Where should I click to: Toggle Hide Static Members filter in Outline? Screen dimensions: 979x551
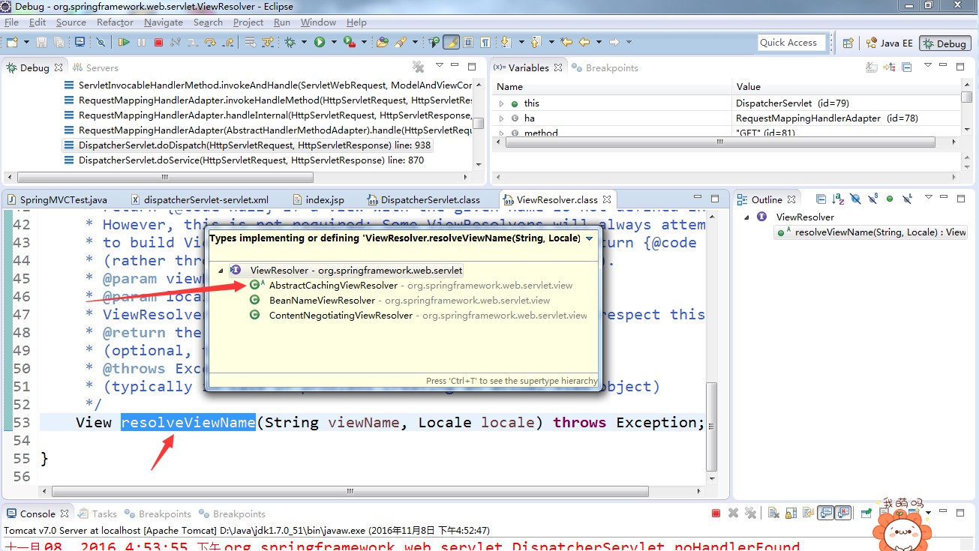(873, 199)
